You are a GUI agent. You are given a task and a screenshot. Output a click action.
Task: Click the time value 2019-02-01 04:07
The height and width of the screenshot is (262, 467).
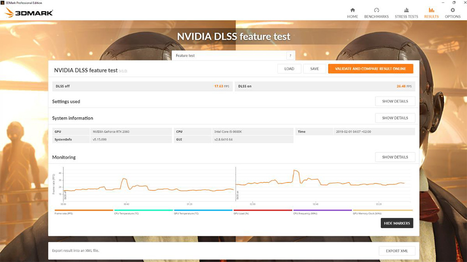(353, 131)
